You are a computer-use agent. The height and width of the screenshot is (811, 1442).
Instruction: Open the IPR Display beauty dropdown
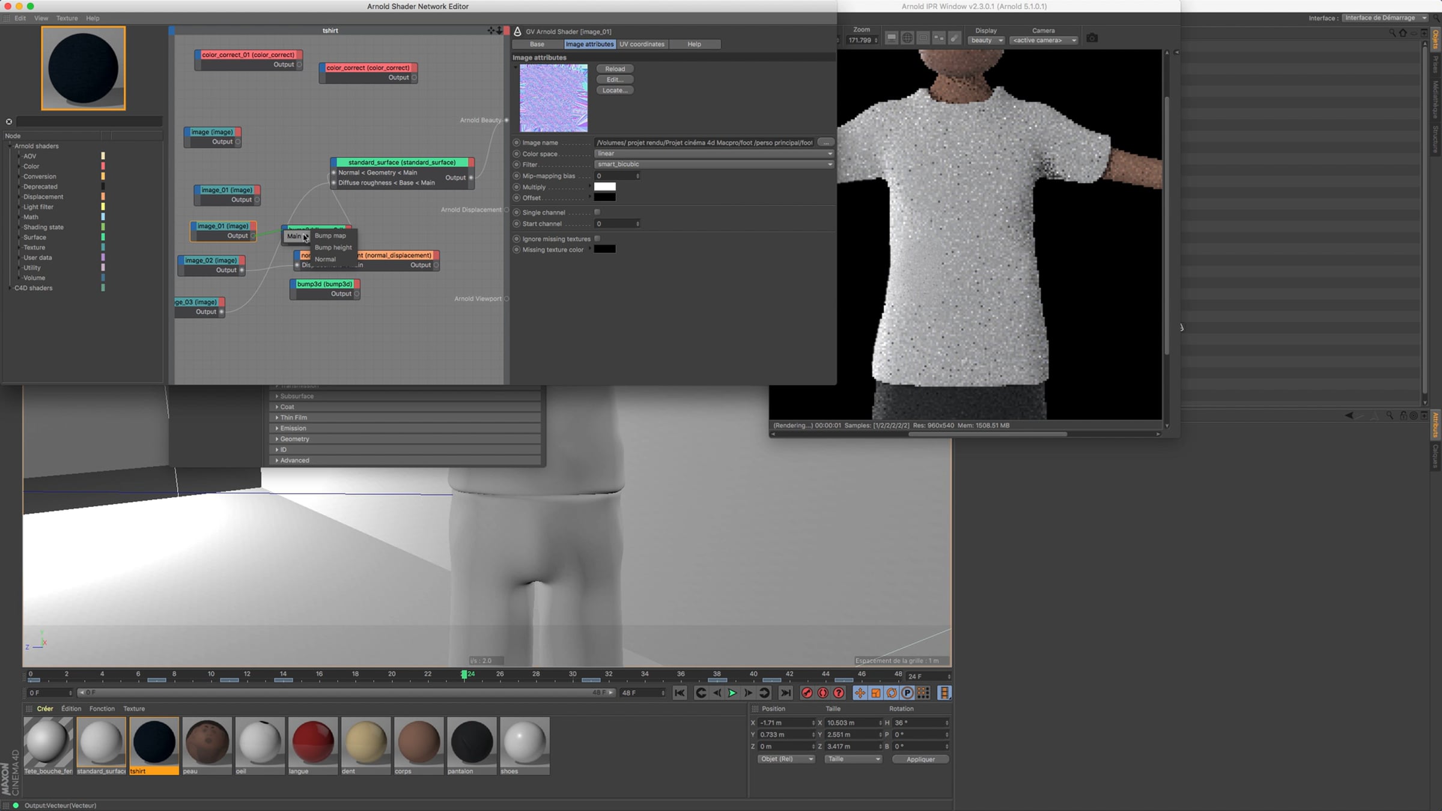pyautogui.click(x=986, y=40)
